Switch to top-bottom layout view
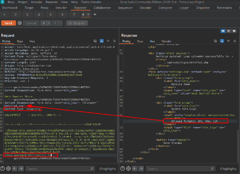Viewport: 240px width, 174px height. click(229, 31)
